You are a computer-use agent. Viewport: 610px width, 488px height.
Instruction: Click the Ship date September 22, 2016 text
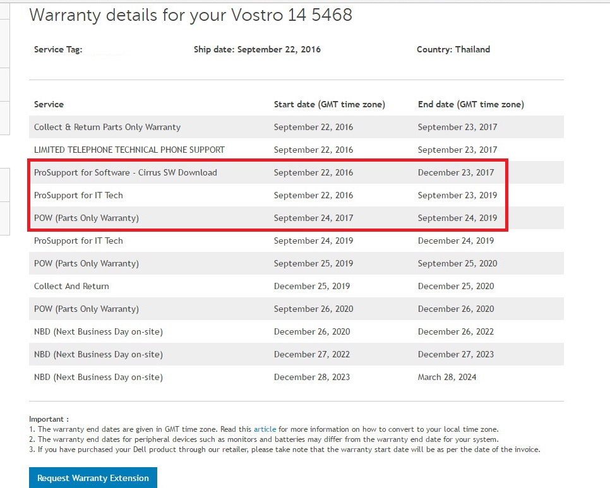257,49
